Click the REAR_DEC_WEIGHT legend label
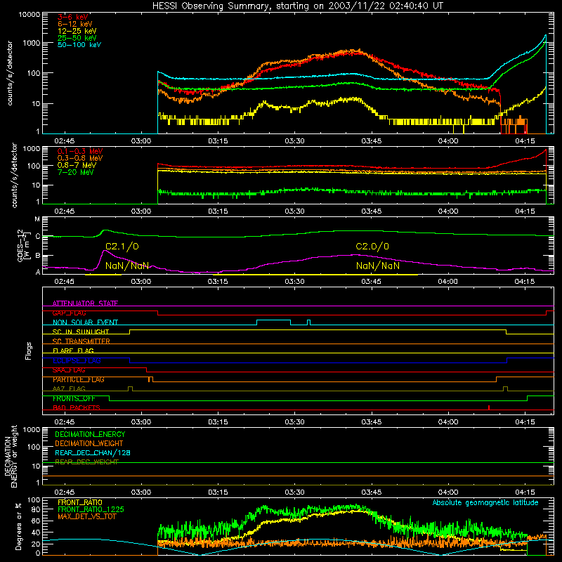 pyautogui.click(x=86, y=462)
